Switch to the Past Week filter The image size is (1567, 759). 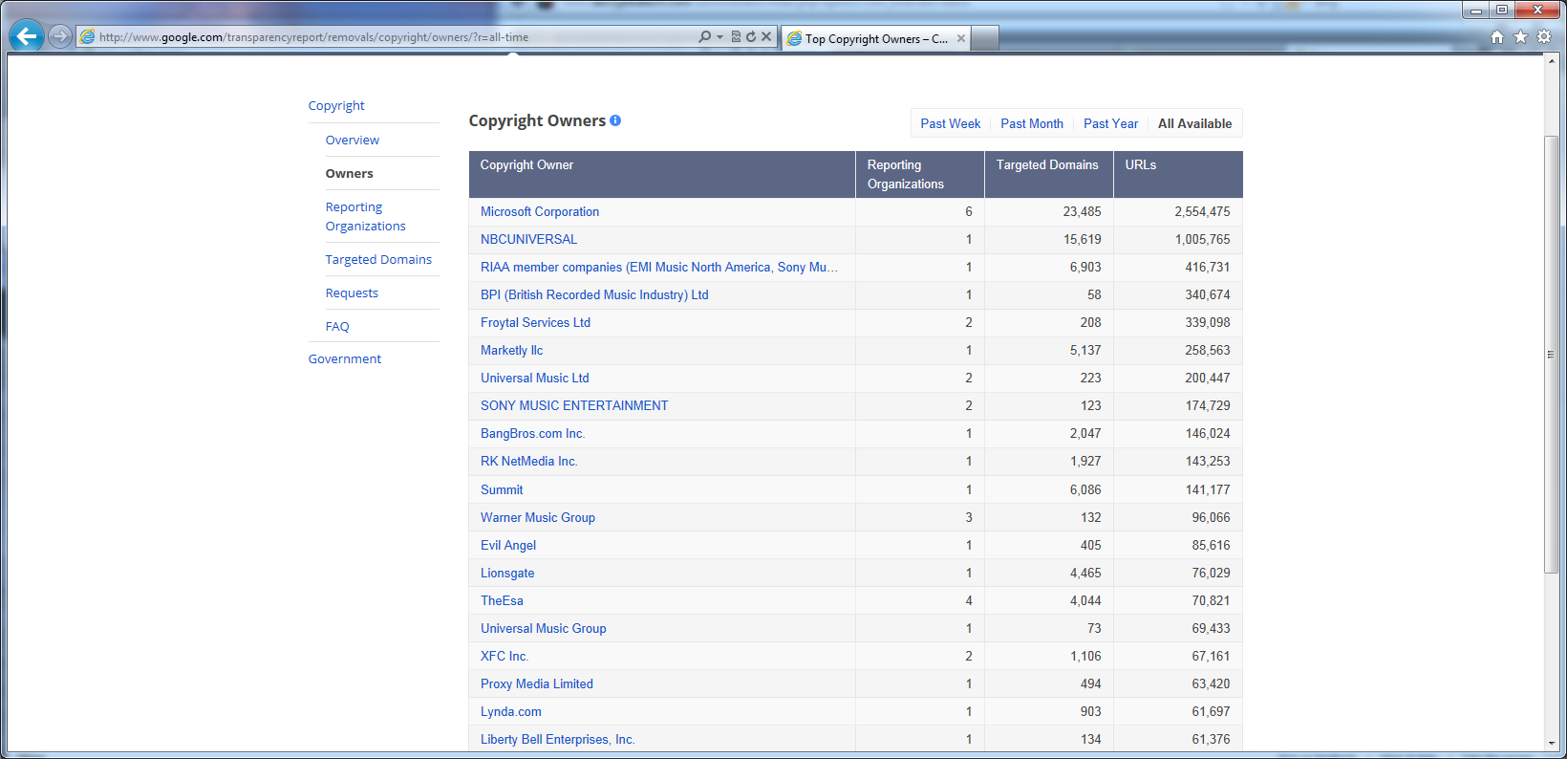click(x=951, y=123)
